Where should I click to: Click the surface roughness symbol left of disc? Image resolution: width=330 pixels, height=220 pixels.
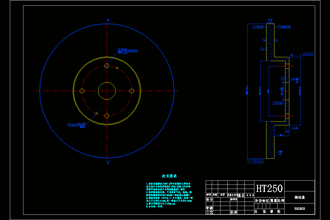tap(265, 40)
